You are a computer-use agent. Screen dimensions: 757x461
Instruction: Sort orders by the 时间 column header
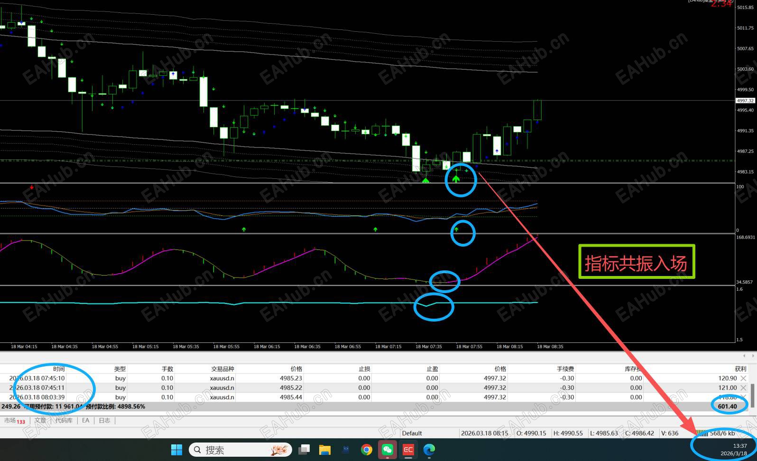pyautogui.click(x=59, y=369)
